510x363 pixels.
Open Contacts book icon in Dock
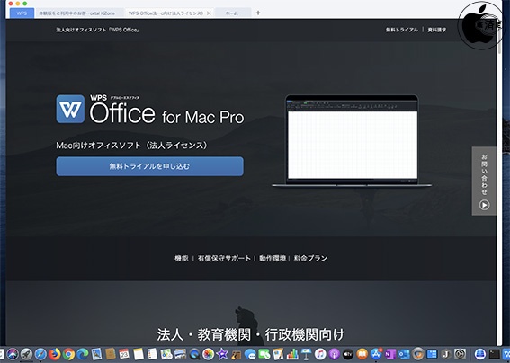(111, 354)
